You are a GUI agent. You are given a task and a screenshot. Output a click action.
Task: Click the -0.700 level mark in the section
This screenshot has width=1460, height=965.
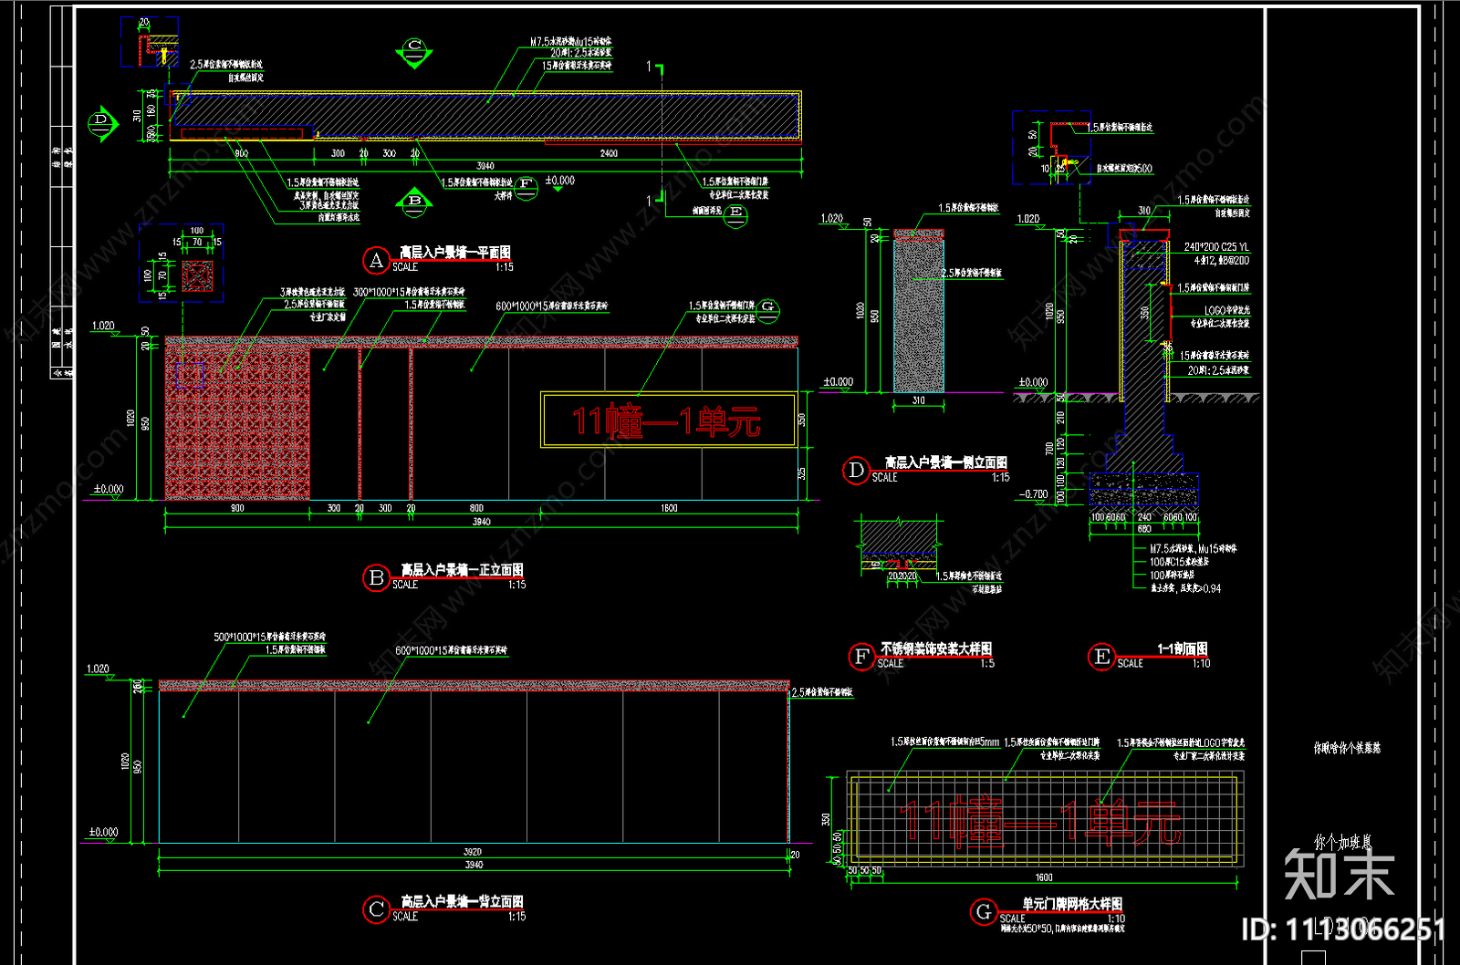pyautogui.click(x=1033, y=494)
